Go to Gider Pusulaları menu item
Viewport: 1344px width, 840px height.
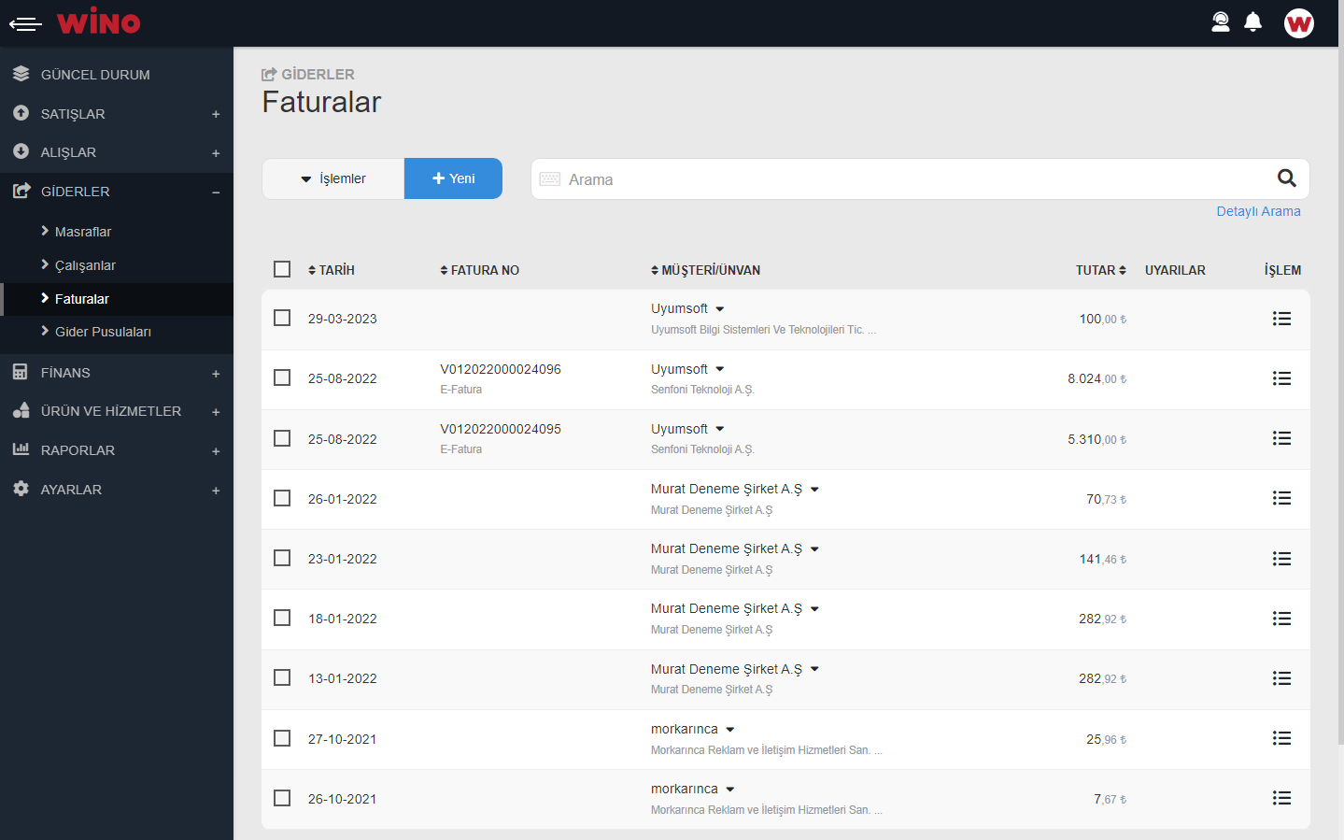tap(103, 332)
